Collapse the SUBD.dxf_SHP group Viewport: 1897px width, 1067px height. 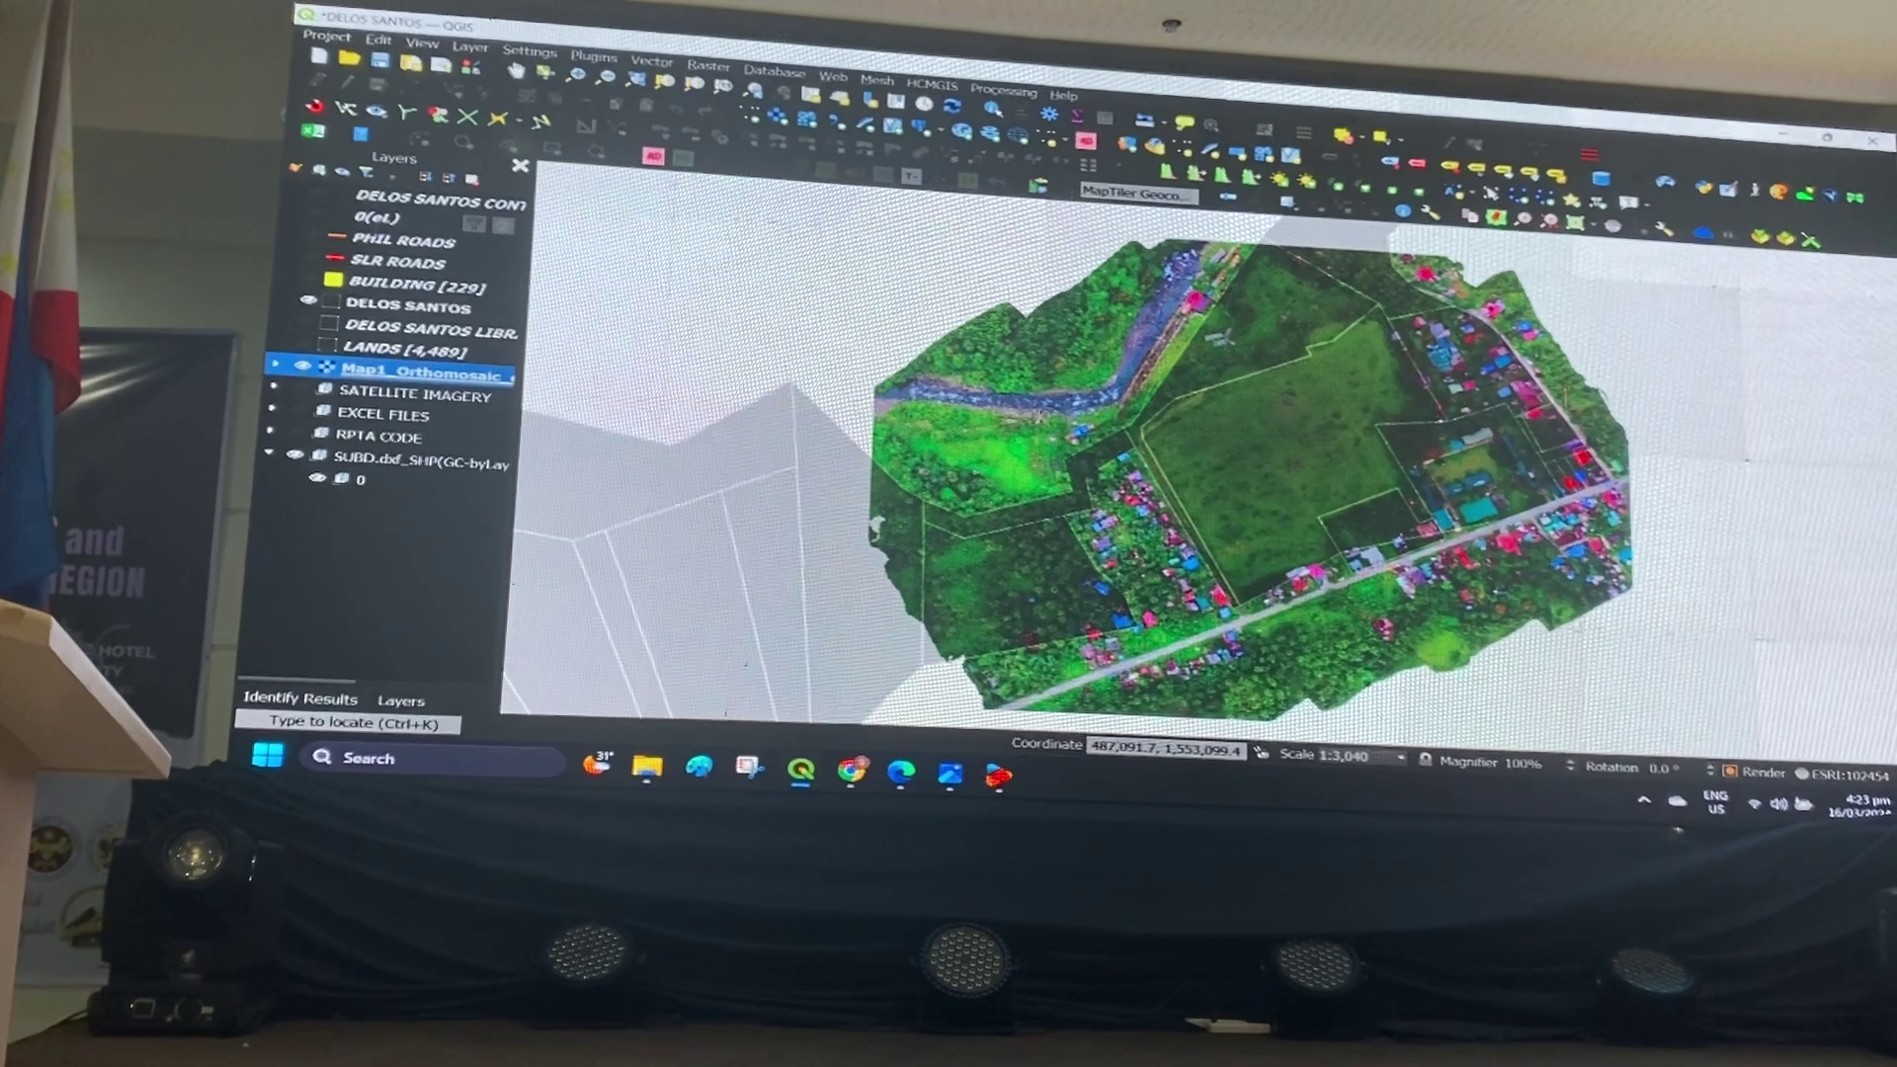click(x=269, y=452)
